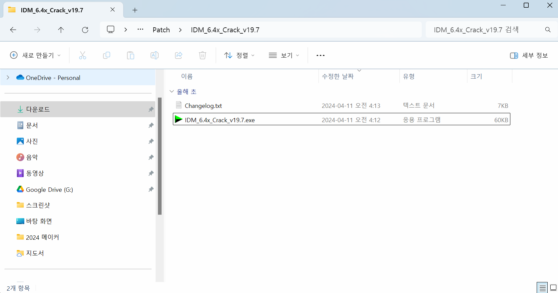The image size is (558, 293).
Task: Open the 새로 만들기 (New) menu
Action: [36, 55]
